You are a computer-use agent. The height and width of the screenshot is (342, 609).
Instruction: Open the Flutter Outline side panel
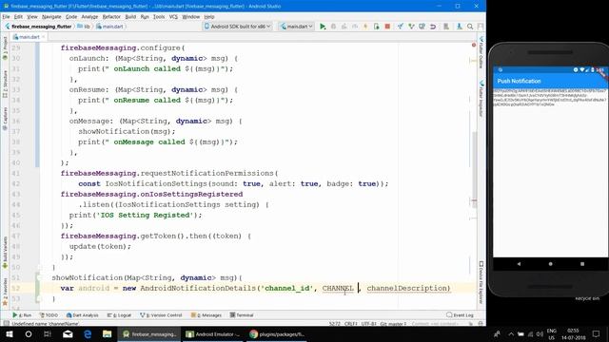pos(481,52)
